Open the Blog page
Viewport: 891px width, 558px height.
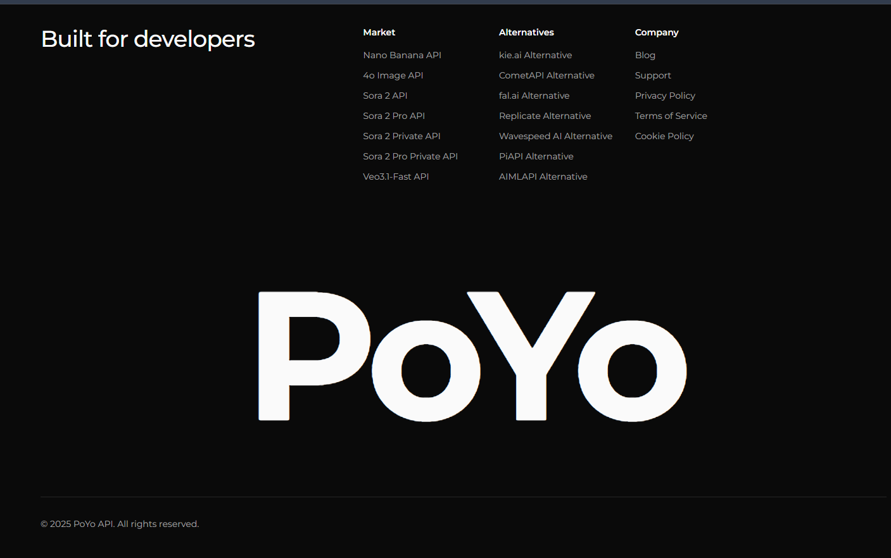(x=645, y=55)
